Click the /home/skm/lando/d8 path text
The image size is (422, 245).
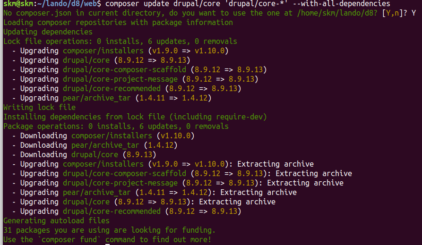click(337, 13)
